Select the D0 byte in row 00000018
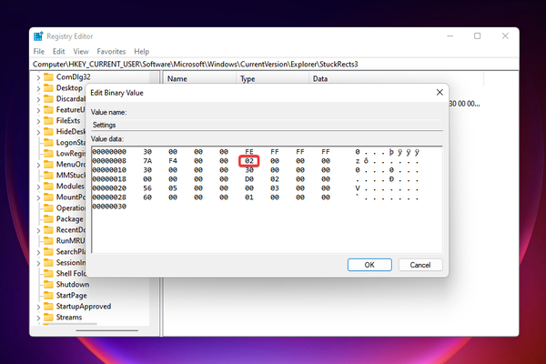Viewport: 546px width, 364px height. [249, 179]
